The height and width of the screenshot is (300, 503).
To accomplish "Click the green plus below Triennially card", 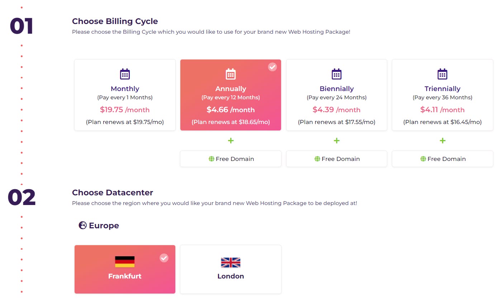I will click(x=442, y=141).
